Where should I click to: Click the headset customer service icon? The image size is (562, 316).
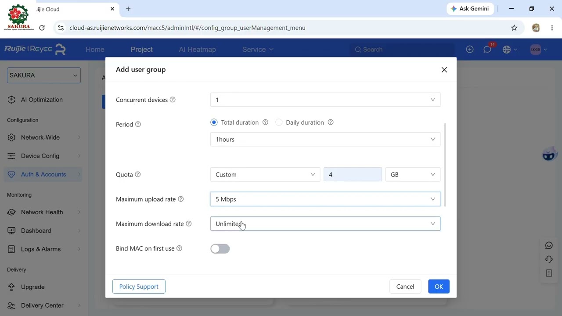[x=549, y=259]
